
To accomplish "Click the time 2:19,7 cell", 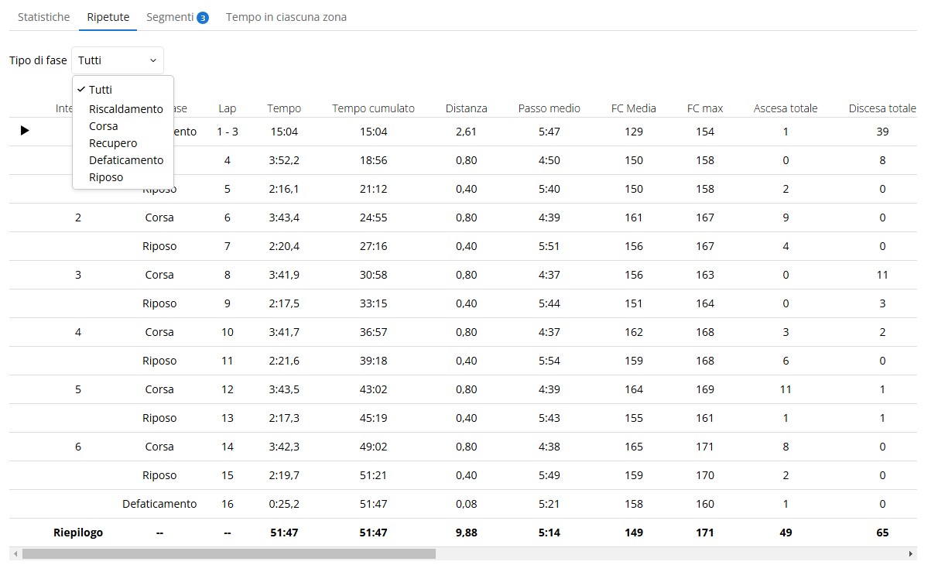I will pyautogui.click(x=284, y=475).
